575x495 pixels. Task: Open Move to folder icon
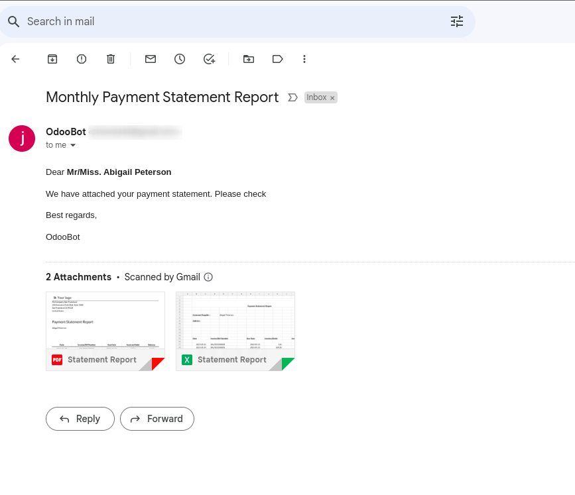249,59
